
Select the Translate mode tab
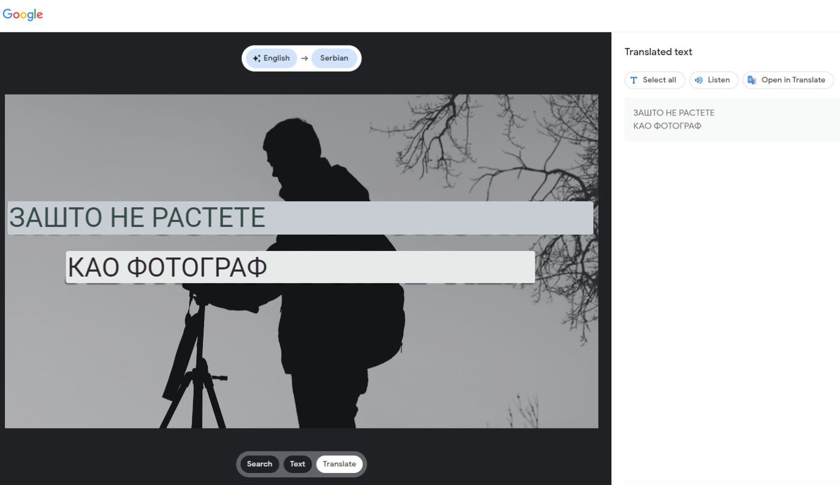coord(339,464)
